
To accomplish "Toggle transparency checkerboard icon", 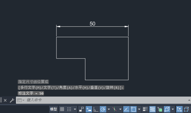I will click(153, 109).
